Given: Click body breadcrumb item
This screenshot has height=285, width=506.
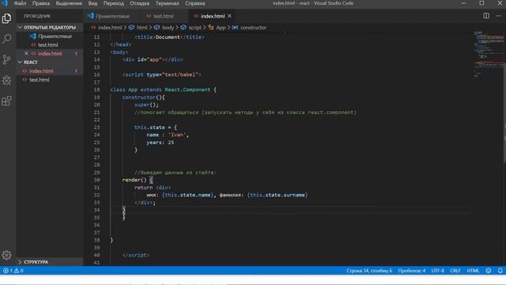Looking at the screenshot, I should click(x=168, y=28).
